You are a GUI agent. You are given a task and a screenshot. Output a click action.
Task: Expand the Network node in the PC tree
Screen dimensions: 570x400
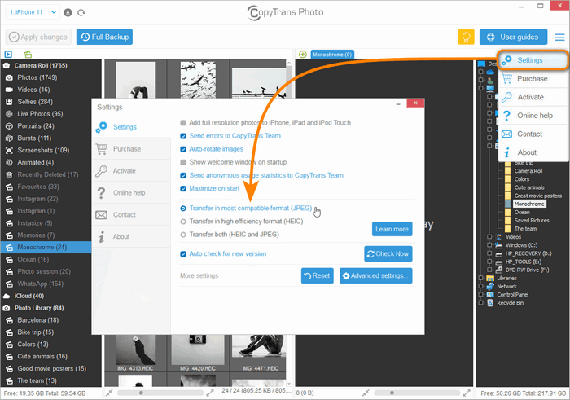pyautogui.click(x=480, y=287)
